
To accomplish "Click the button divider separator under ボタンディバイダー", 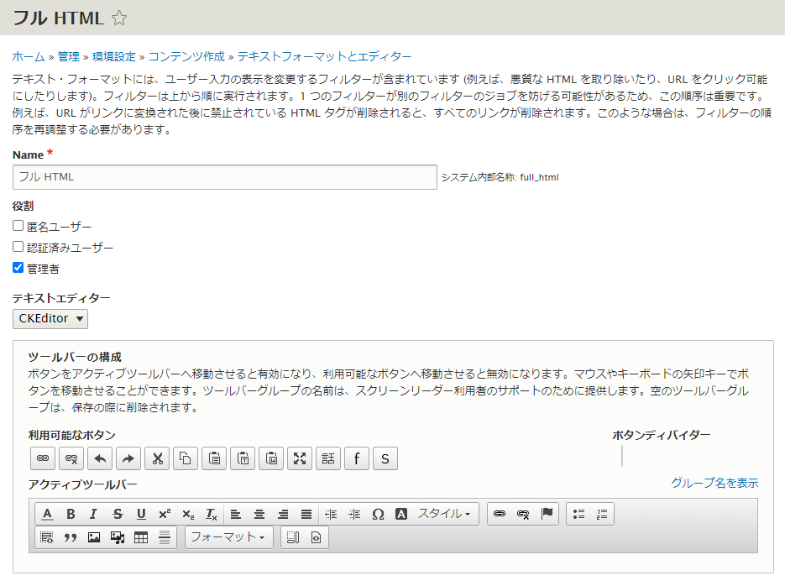I will coord(622,456).
